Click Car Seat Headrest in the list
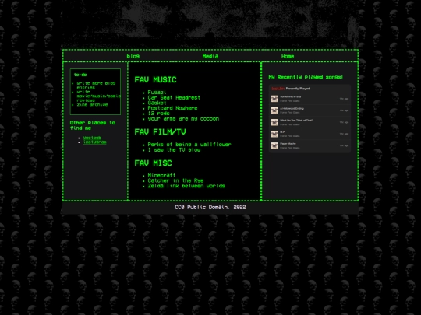 click(x=174, y=98)
